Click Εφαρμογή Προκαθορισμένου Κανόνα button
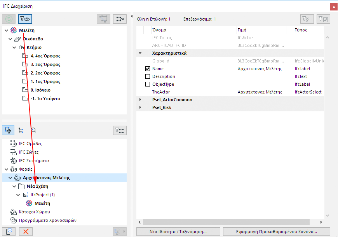The image size is (338, 237). (x=277, y=232)
